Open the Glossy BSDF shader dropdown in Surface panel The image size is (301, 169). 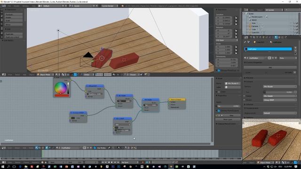point(279,100)
